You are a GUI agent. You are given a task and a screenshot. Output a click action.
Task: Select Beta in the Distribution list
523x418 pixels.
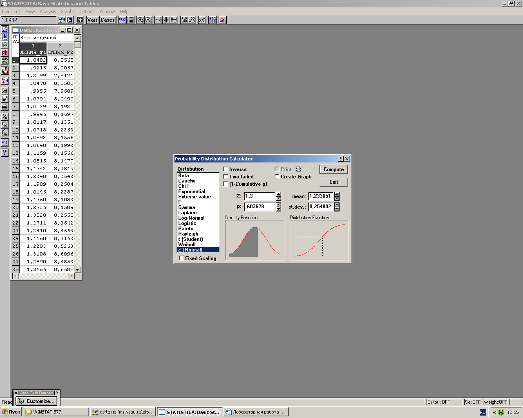pyautogui.click(x=198, y=176)
